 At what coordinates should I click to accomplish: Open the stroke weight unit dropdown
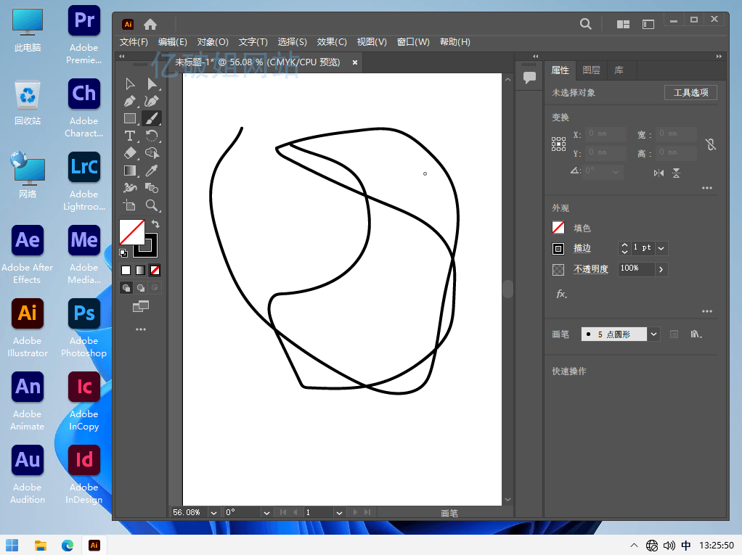point(661,248)
